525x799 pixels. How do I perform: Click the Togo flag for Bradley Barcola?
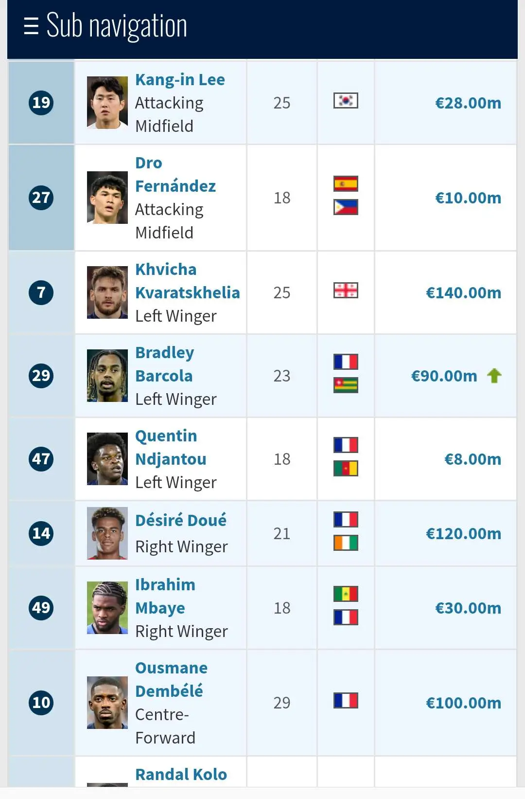click(346, 385)
